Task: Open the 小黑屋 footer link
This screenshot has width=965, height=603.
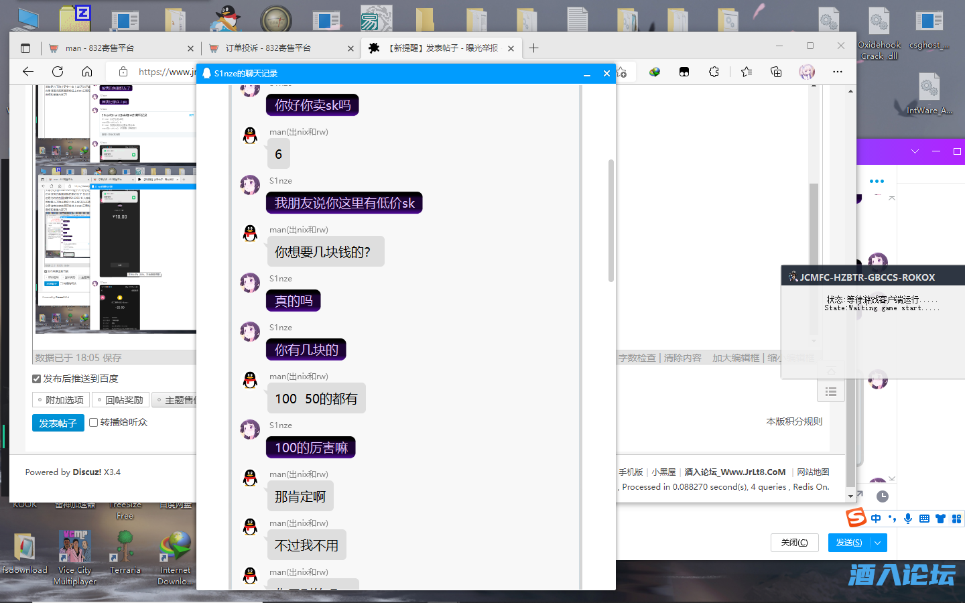Action: (x=663, y=472)
